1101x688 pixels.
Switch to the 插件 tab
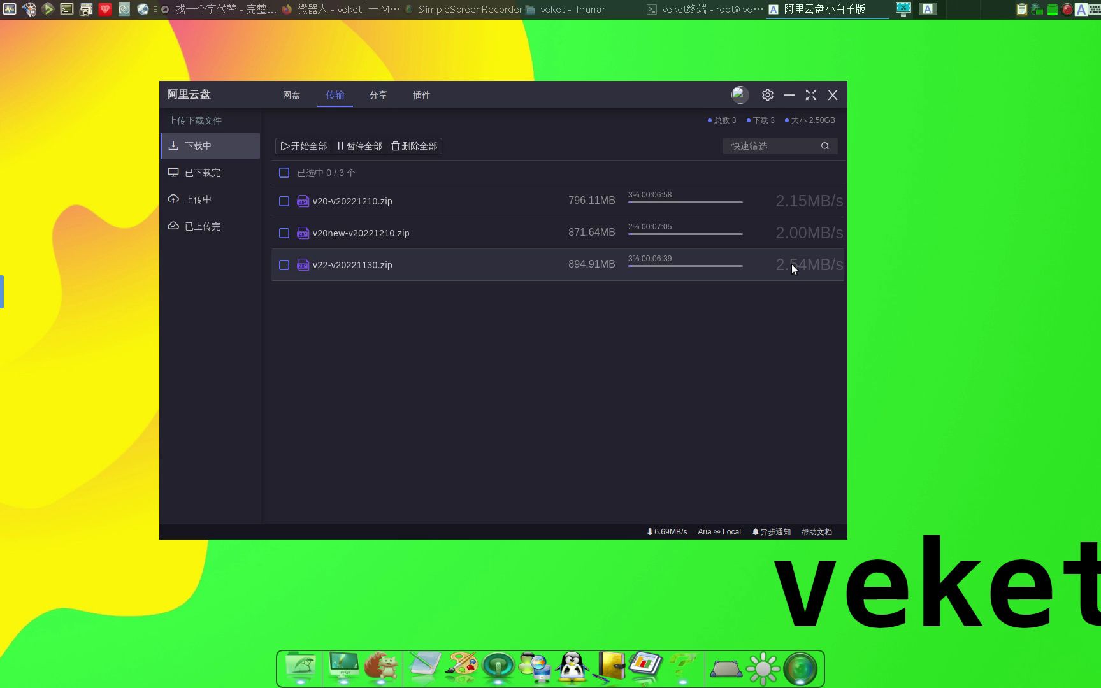[x=421, y=95]
